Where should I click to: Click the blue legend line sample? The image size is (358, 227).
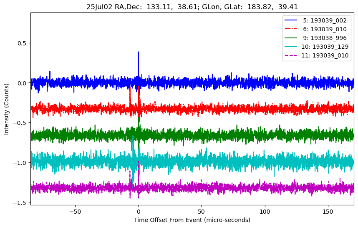coord(291,20)
